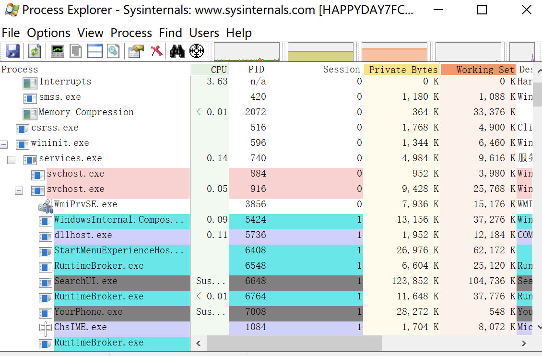
Task: Open the File menu
Action: pyautogui.click(x=11, y=33)
